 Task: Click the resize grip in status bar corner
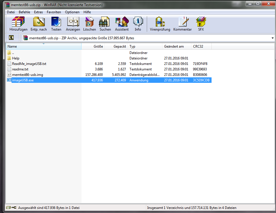coord(273,209)
